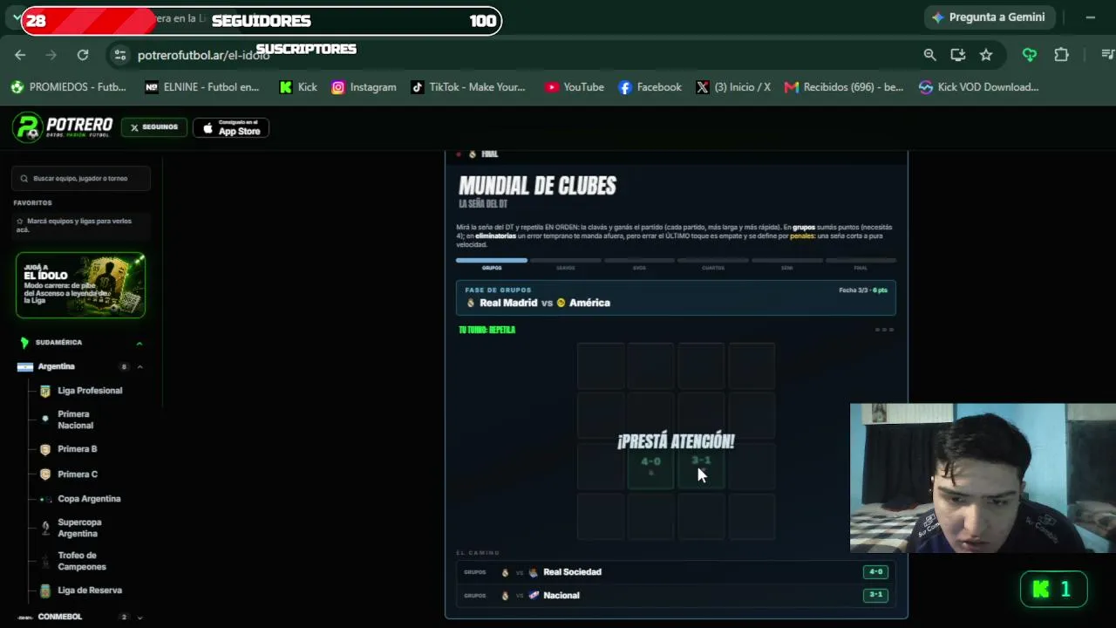The image size is (1116, 628).
Task: Bookmark this page with the star icon
Action: pyautogui.click(x=986, y=55)
